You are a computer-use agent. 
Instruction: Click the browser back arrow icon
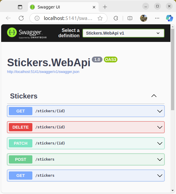tap(8, 18)
